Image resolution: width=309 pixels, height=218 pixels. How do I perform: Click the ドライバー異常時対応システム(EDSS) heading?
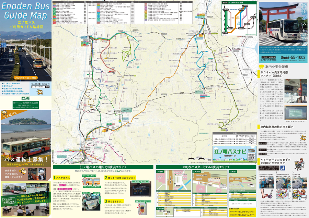tap(274, 74)
